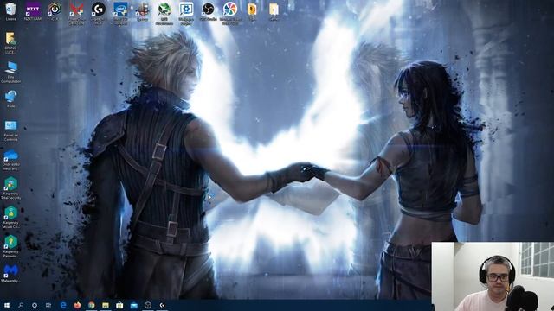Image resolution: width=554 pixels, height=311 pixels.
Task: Open Microsoft Store from the taskbar
Action: [x=119, y=305]
